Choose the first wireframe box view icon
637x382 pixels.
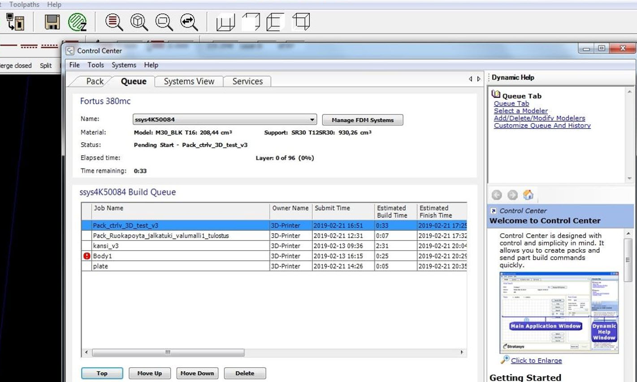point(225,22)
